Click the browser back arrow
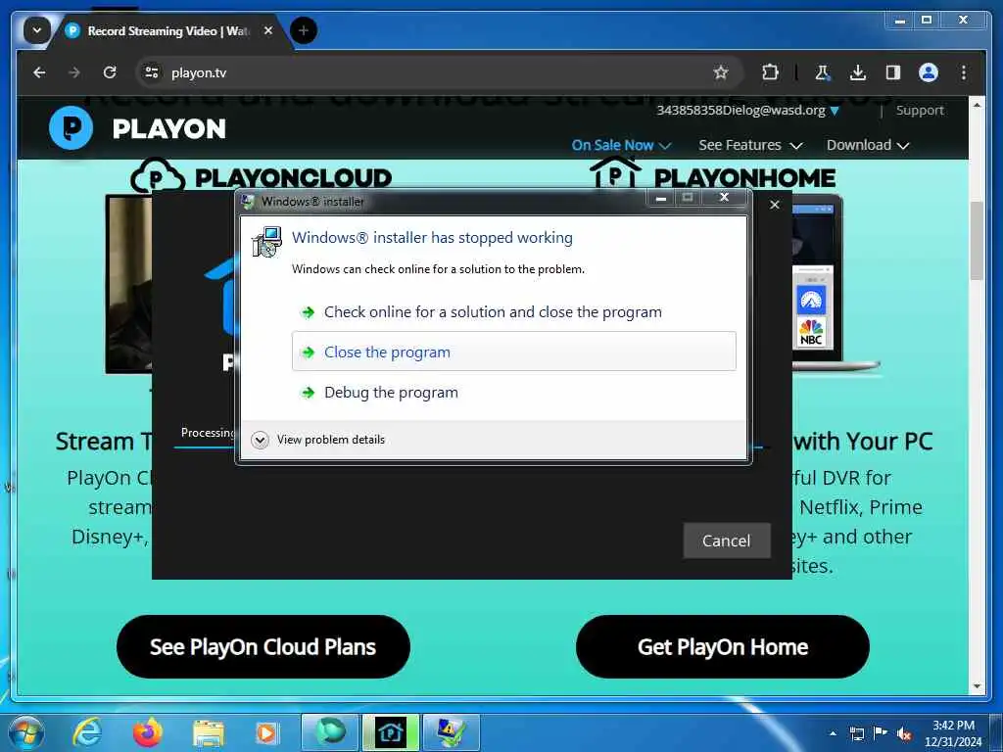 click(39, 72)
